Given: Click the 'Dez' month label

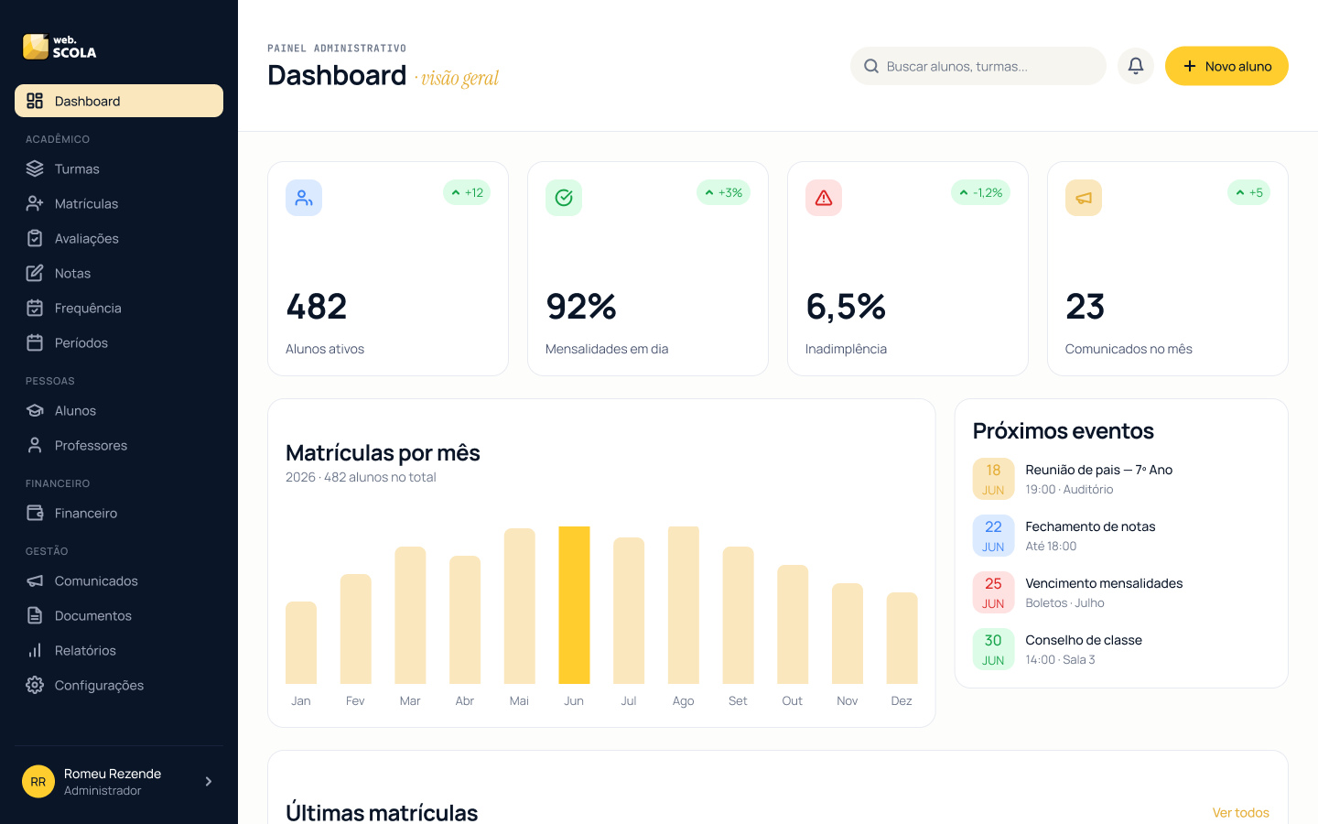Looking at the screenshot, I should pyautogui.click(x=902, y=700).
